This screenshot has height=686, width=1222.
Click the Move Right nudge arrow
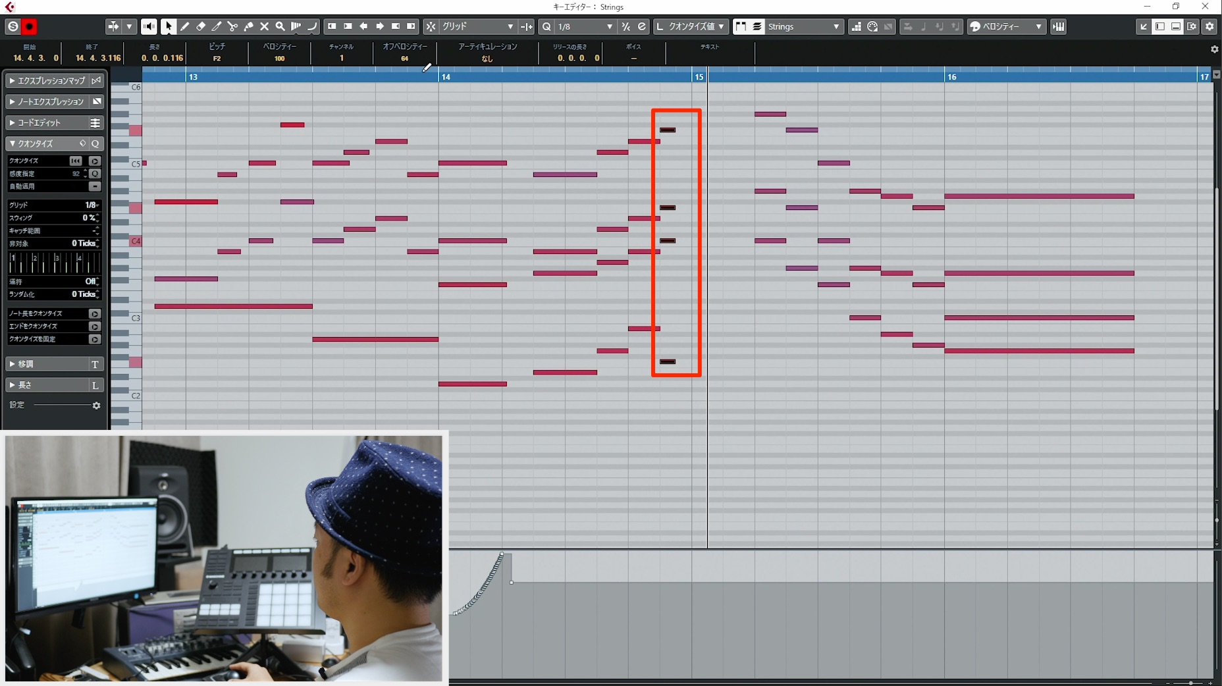[379, 26]
